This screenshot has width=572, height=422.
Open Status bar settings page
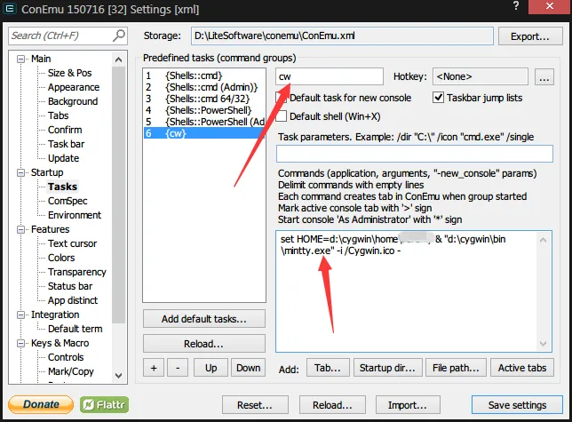pyautogui.click(x=70, y=286)
